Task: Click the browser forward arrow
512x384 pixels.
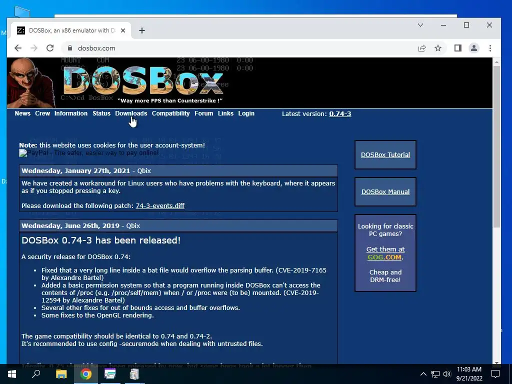Action: coord(34,48)
